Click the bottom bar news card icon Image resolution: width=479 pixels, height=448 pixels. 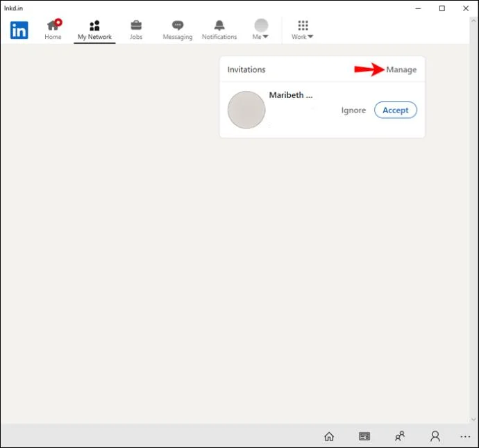(x=364, y=436)
